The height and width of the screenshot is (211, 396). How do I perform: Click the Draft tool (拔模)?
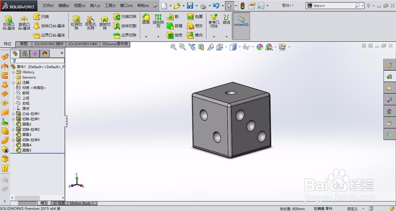point(175,26)
